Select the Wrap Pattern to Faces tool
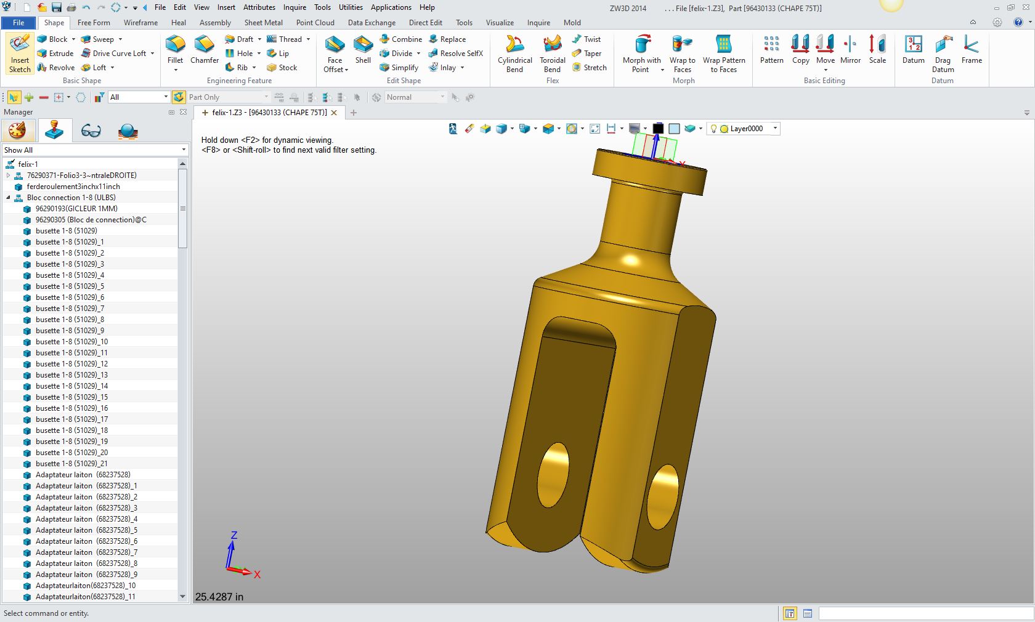The image size is (1035, 622). 724,54
